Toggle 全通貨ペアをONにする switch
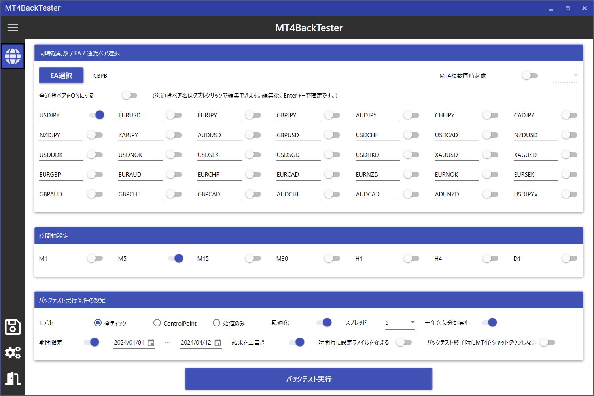The height and width of the screenshot is (396, 594). (130, 95)
